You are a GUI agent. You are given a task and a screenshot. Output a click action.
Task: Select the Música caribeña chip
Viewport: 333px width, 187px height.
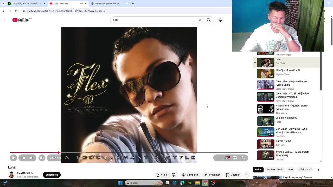click(x=305, y=170)
